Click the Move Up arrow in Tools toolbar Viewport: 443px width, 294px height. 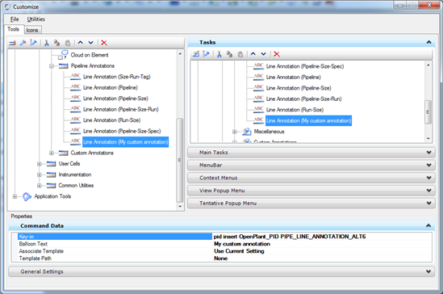click(81, 42)
